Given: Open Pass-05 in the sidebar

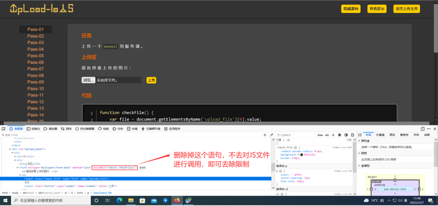Looking at the screenshot, I should point(36,56).
